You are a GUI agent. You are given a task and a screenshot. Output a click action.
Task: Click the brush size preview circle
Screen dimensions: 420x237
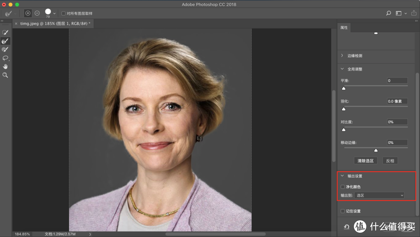[x=48, y=12]
